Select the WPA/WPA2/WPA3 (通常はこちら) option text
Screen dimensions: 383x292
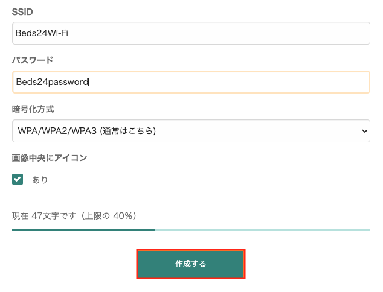(87, 130)
